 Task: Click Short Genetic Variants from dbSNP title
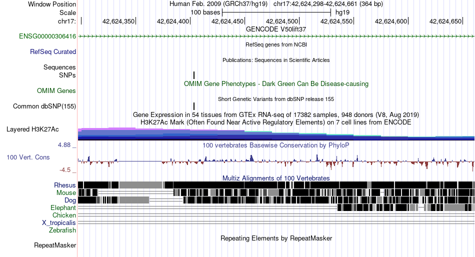[276, 99]
